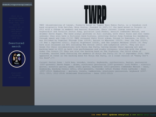Click 'updates everytime' scrolling ticker text
The image size is (156, 117).
point(119,115)
